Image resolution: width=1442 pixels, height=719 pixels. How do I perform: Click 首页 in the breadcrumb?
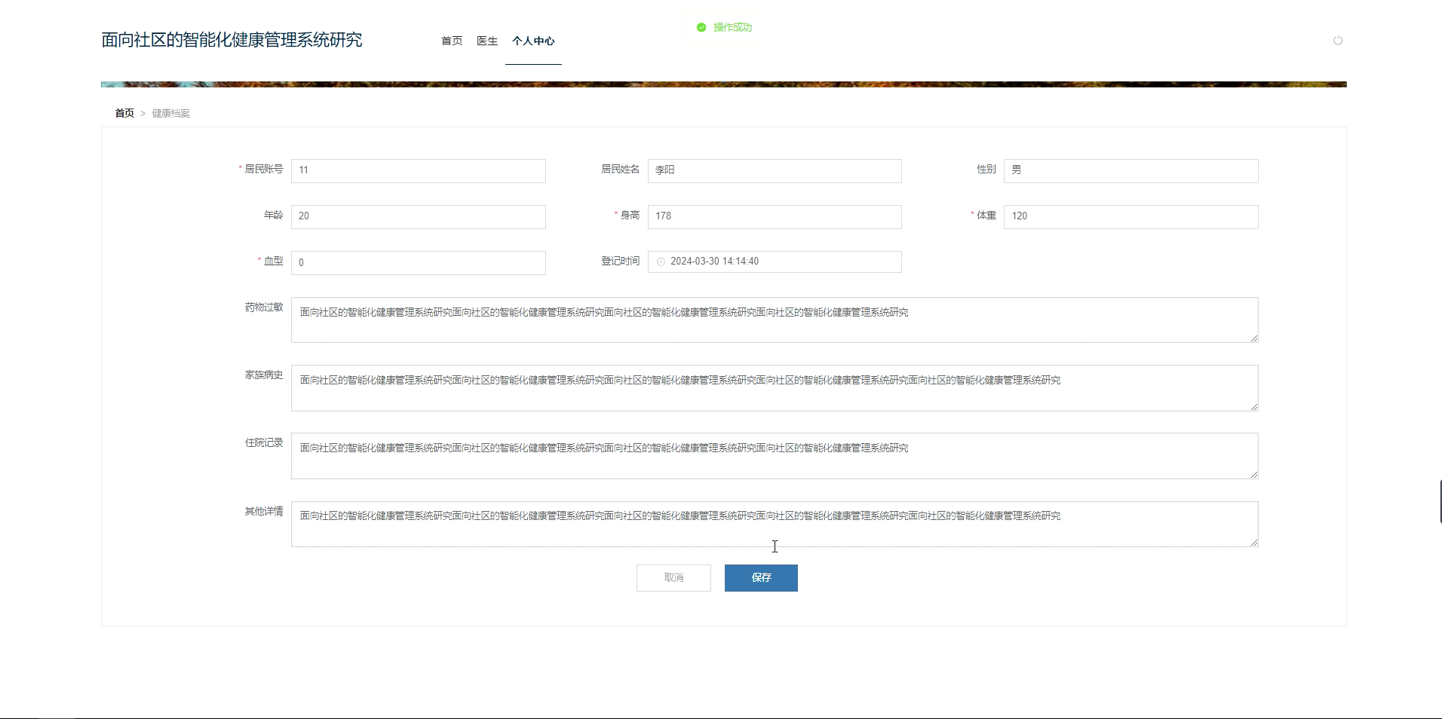point(124,113)
